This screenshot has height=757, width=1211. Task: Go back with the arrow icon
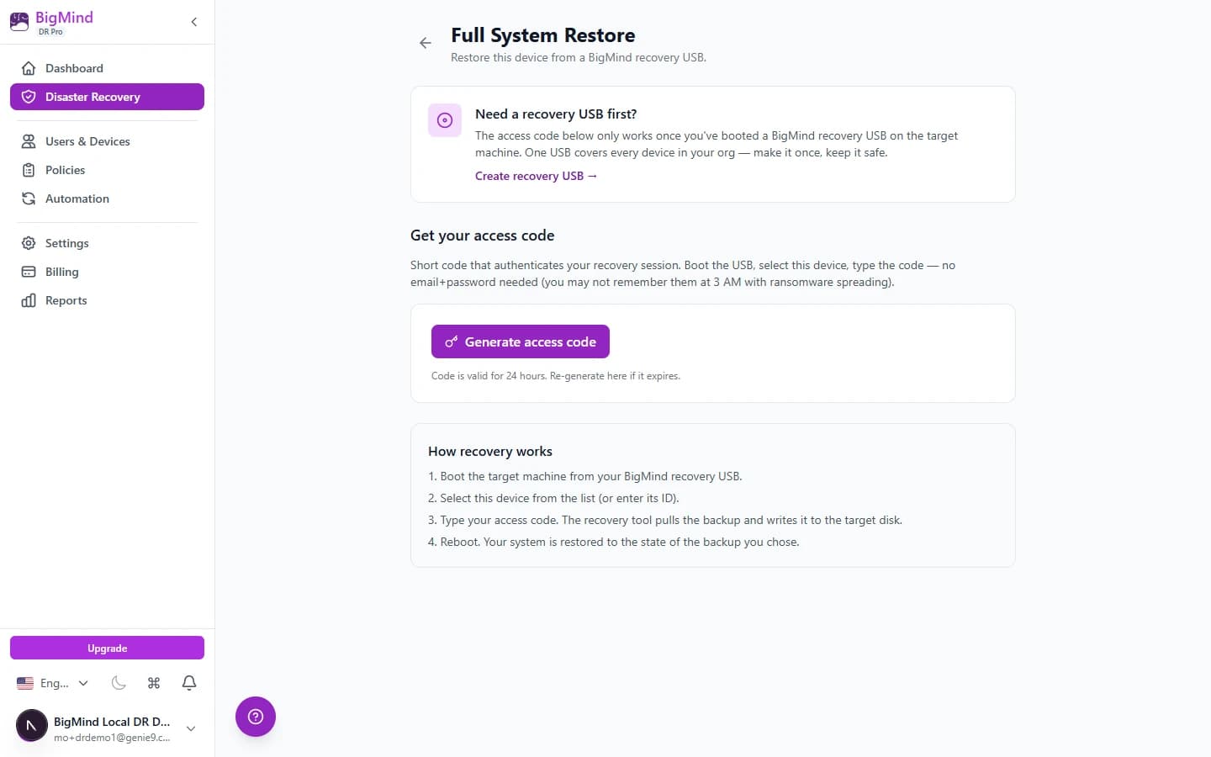[x=426, y=43]
